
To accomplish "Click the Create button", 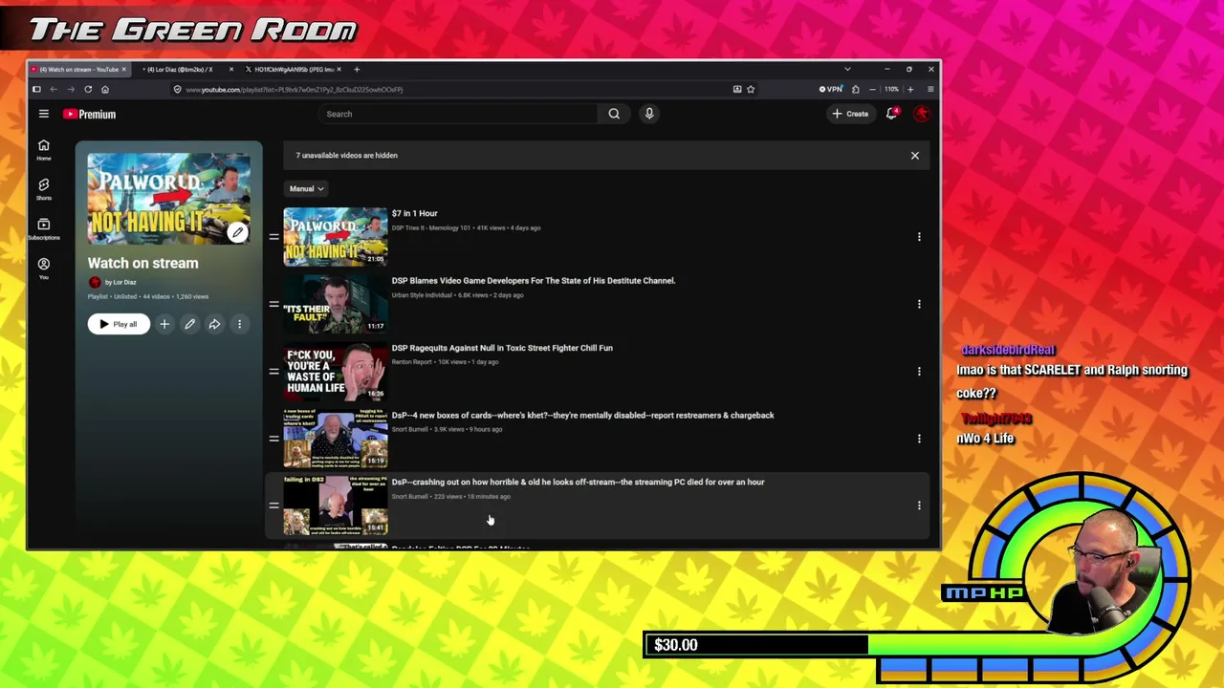I will coord(850,114).
